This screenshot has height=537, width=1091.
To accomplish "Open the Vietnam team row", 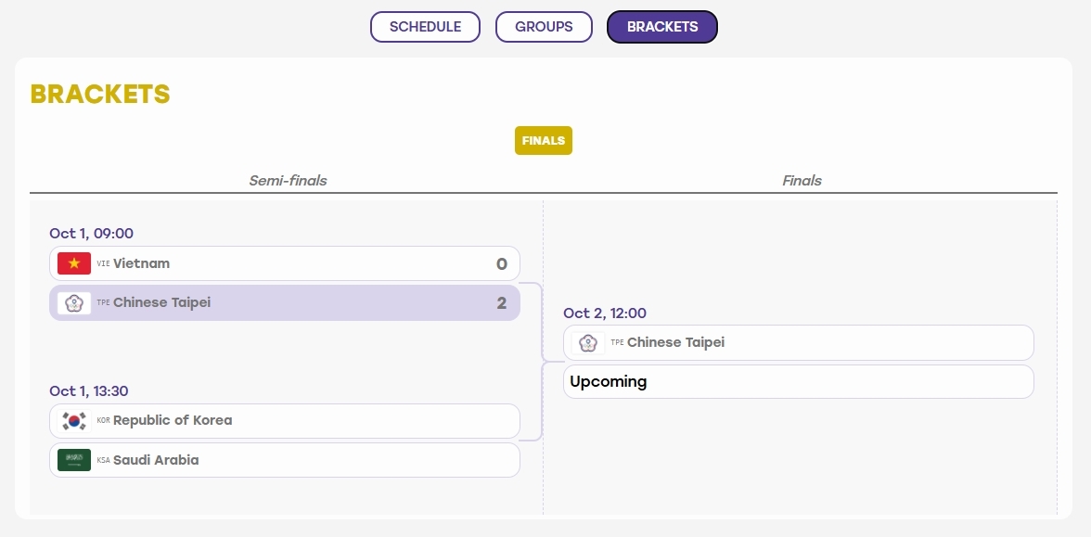I will 285,263.
